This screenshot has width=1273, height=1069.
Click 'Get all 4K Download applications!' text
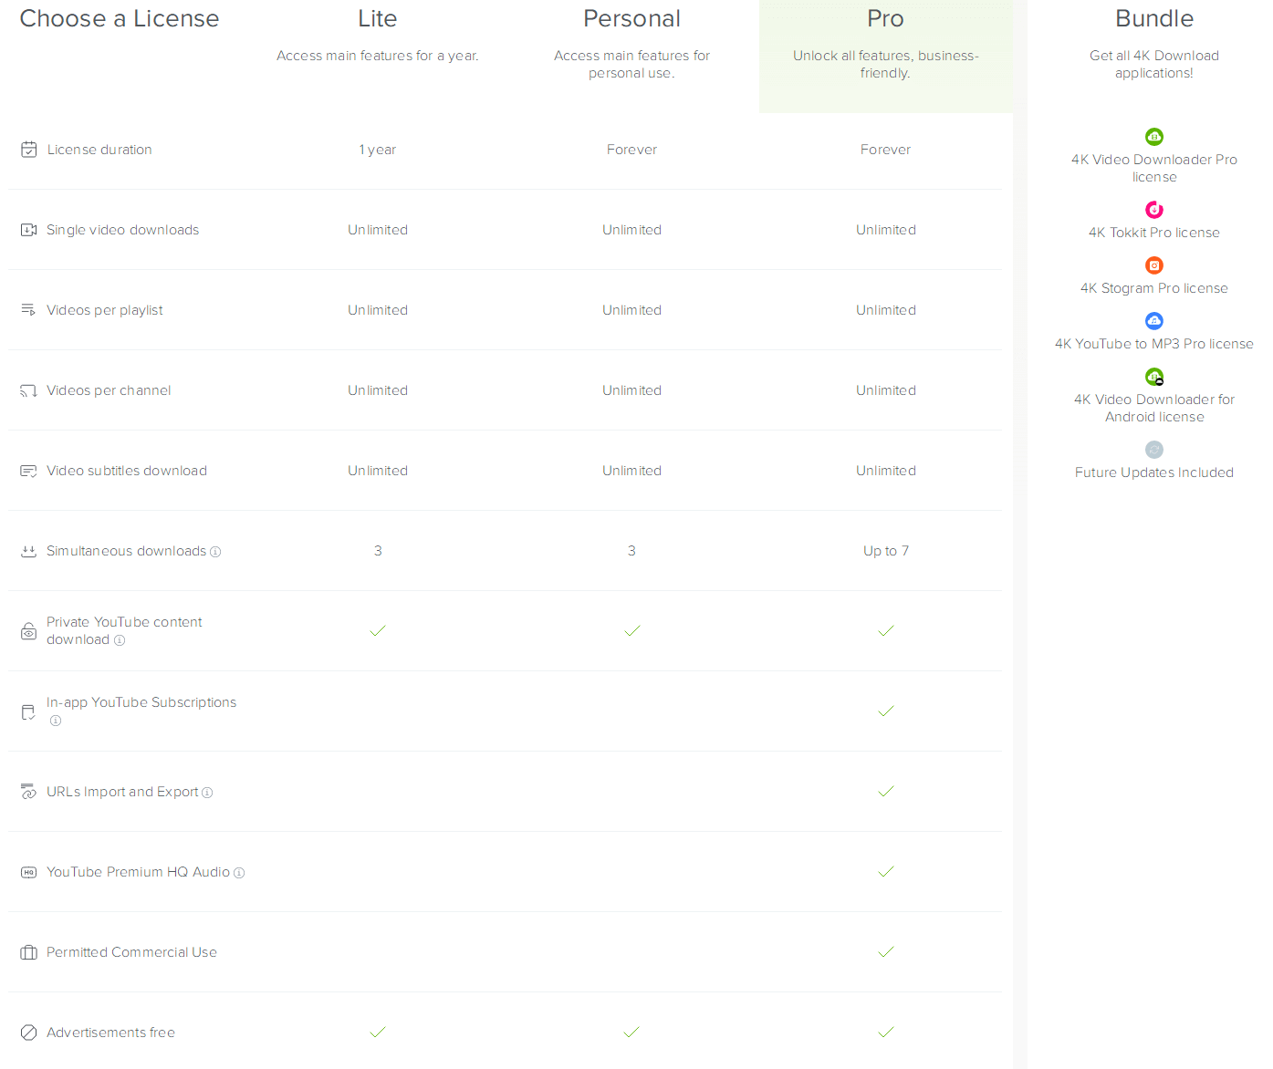pyautogui.click(x=1154, y=64)
